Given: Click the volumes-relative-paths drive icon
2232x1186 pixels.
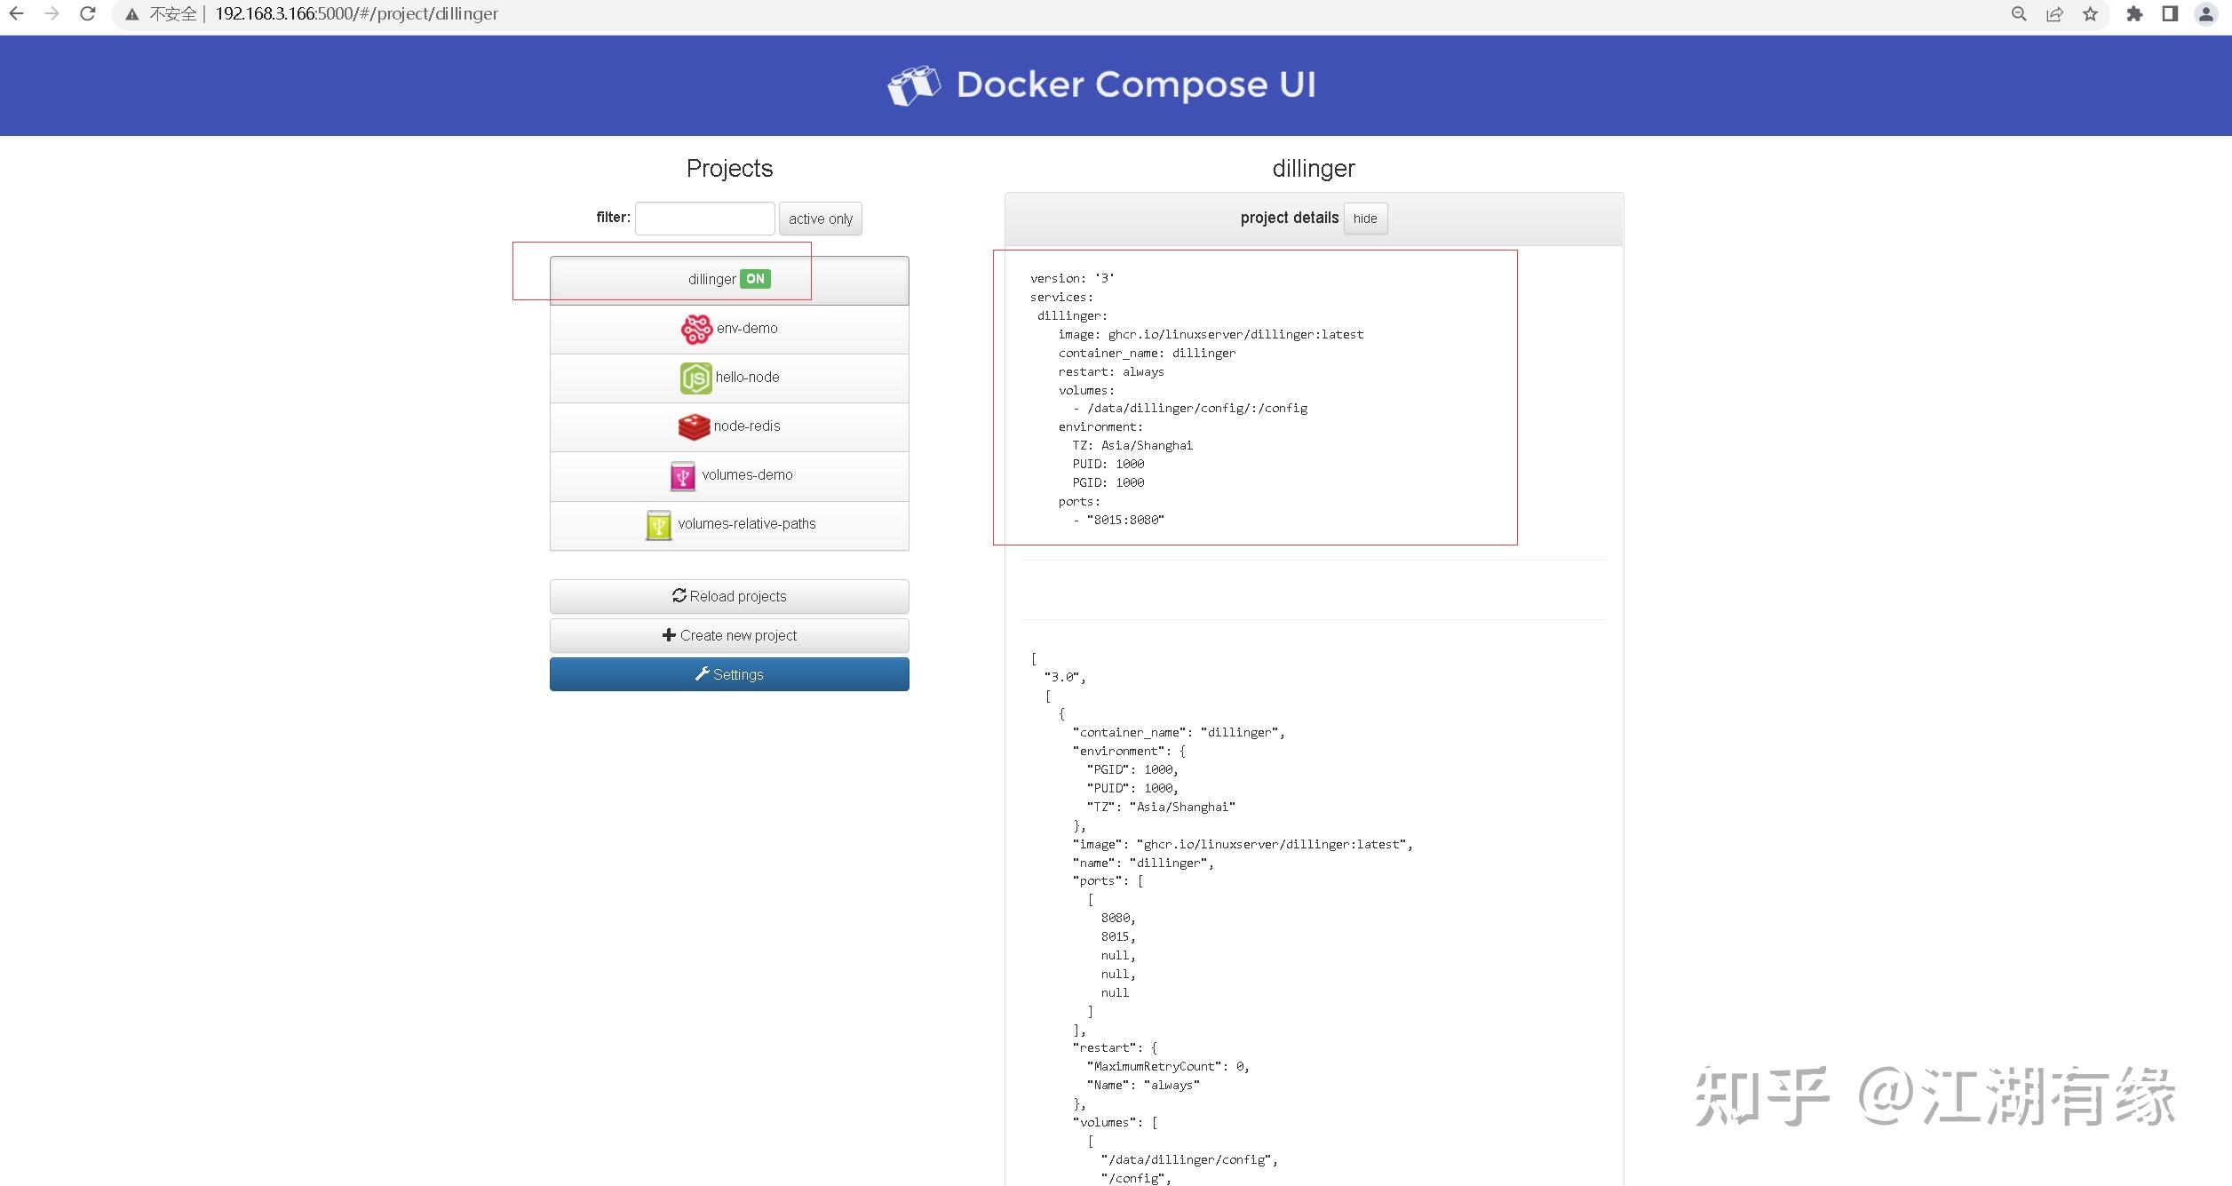Looking at the screenshot, I should tap(657, 523).
